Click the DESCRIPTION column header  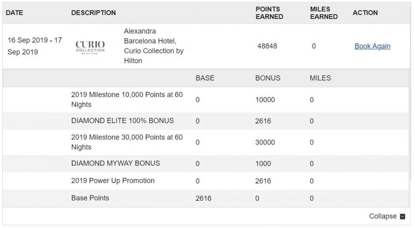tap(94, 13)
